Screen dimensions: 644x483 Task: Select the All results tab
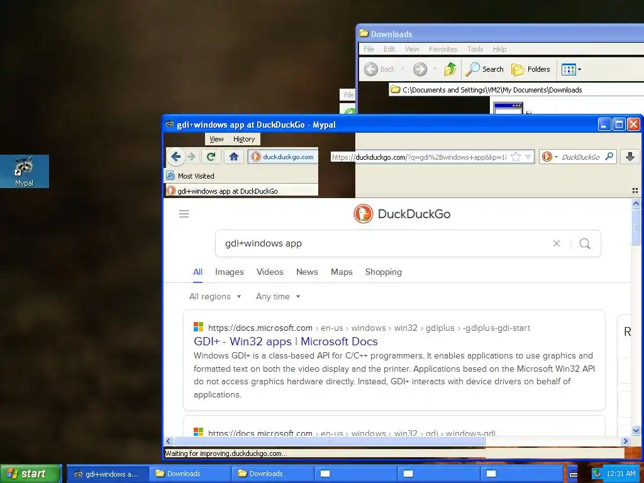coord(197,272)
